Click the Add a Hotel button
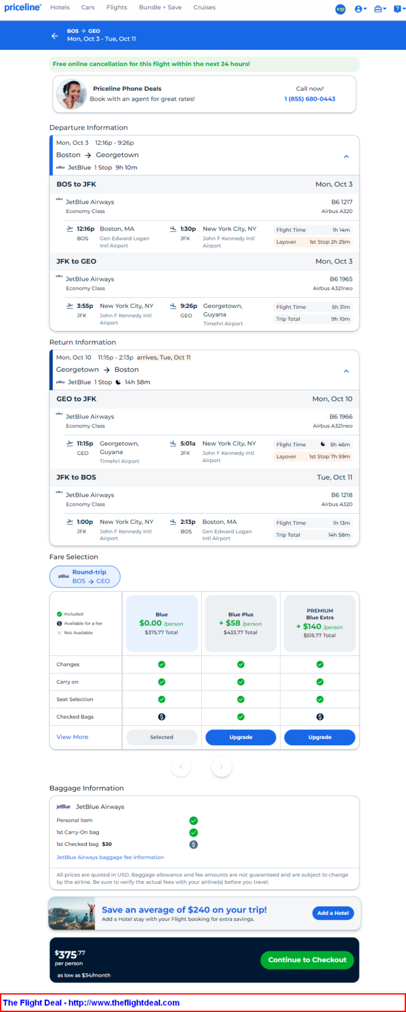Image resolution: width=406 pixels, height=1012 pixels. click(333, 913)
